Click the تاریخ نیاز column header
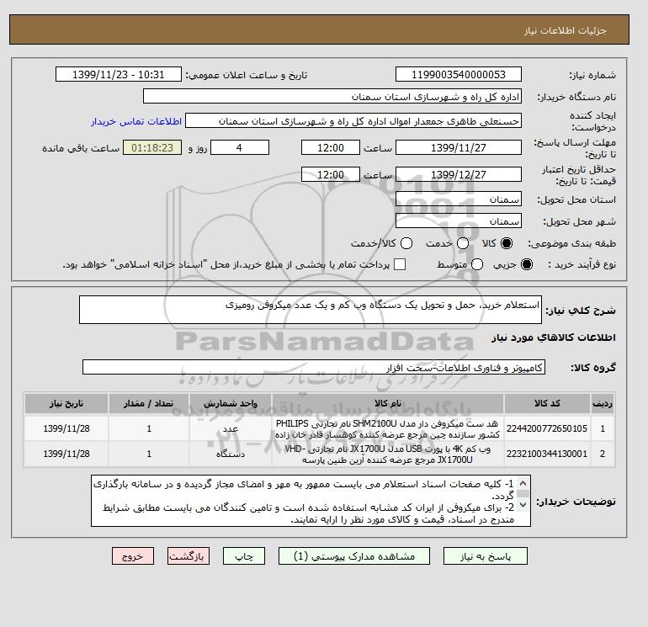The height and width of the screenshot is (627, 648). pyautogui.click(x=66, y=403)
